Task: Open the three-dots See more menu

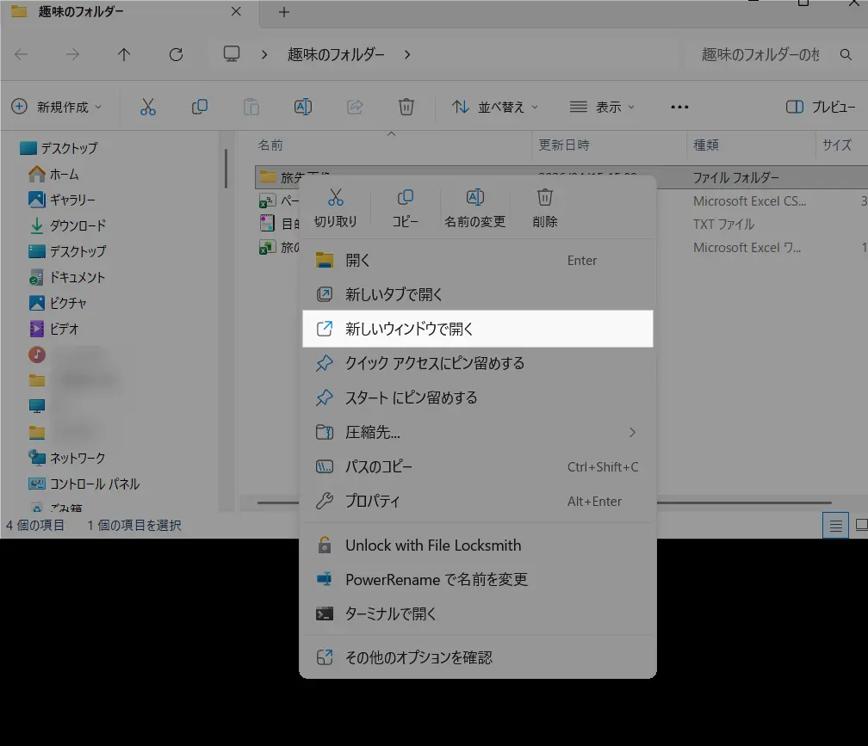Action: pyautogui.click(x=679, y=107)
